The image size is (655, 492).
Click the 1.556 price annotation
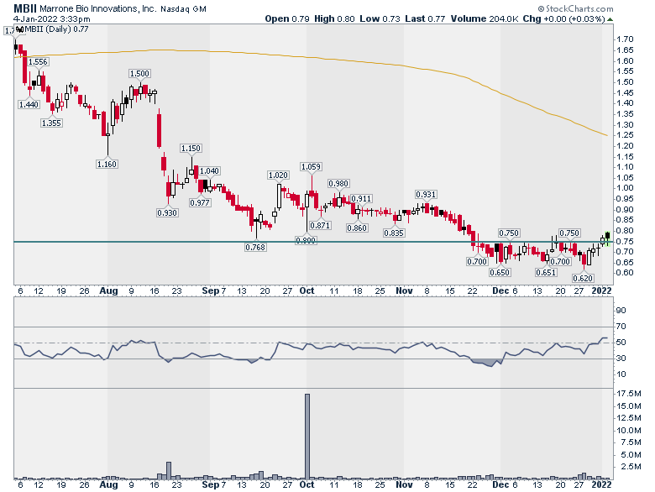tap(38, 62)
